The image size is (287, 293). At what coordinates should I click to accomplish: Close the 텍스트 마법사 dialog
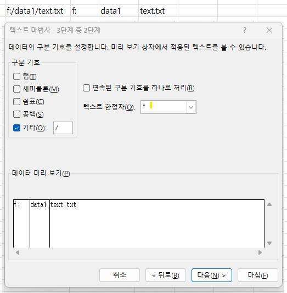pyautogui.click(x=269, y=30)
